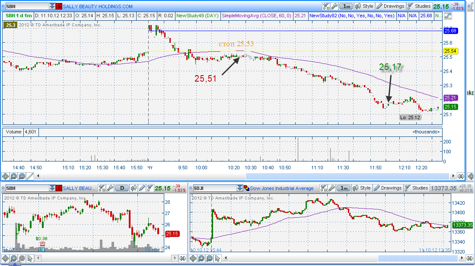The width and height of the screenshot is (475, 266).
Task: Select pointer tool below $DJI chart
Action: (x=217, y=258)
